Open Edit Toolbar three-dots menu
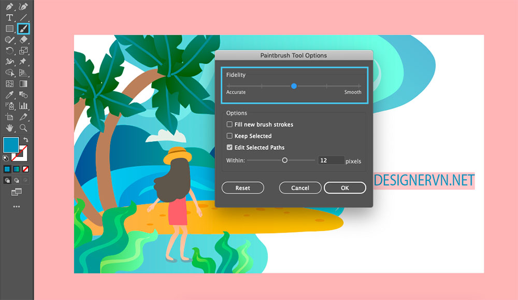This screenshot has height=300, width=518. 17,207
